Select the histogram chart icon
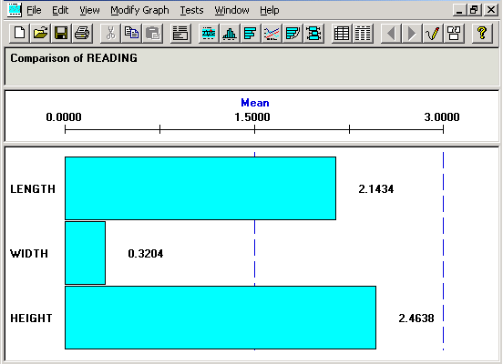 click(x=230, y=34)
